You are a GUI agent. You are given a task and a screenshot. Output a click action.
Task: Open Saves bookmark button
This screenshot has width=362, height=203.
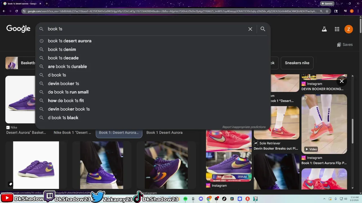(x=345, y=45)
